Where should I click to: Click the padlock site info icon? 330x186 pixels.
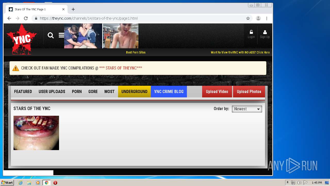(x=36, y=18)
